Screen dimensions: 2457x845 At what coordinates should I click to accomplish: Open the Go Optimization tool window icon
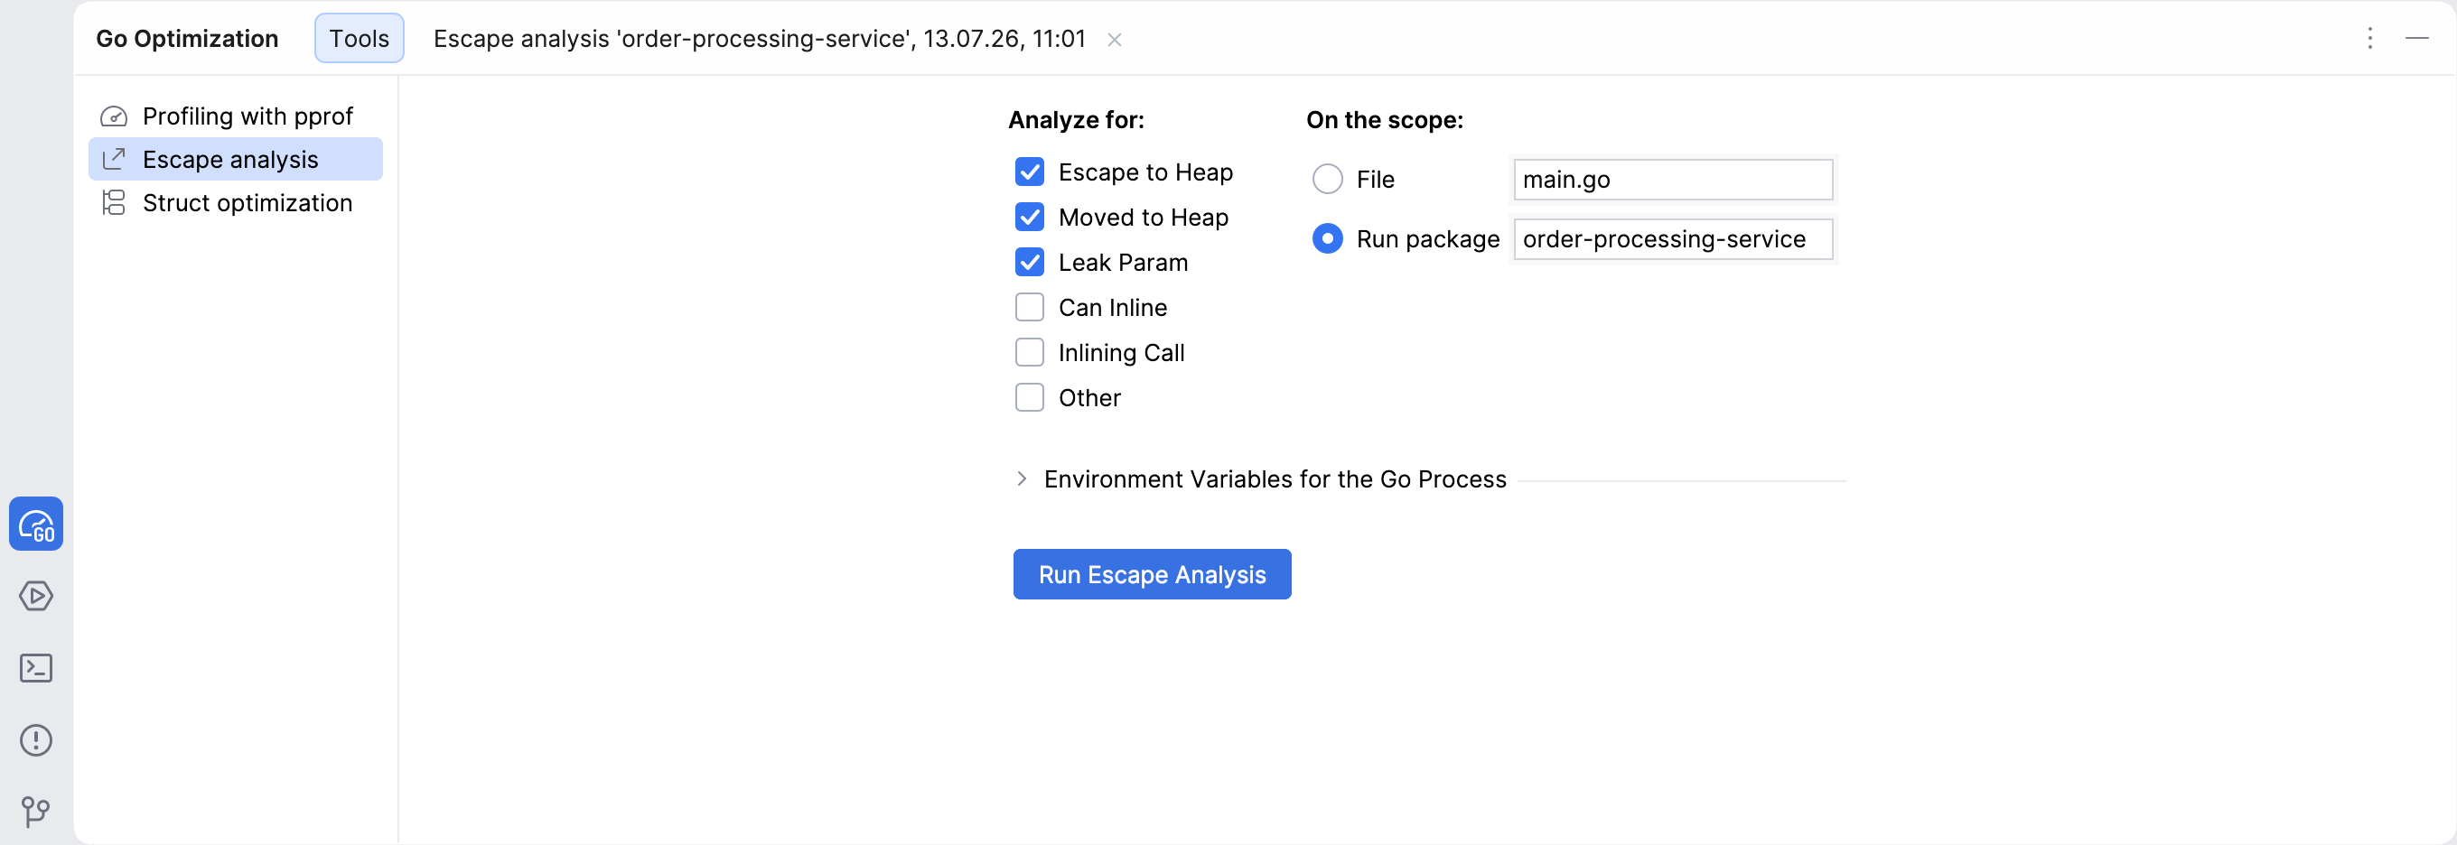(x=36, y=524)
